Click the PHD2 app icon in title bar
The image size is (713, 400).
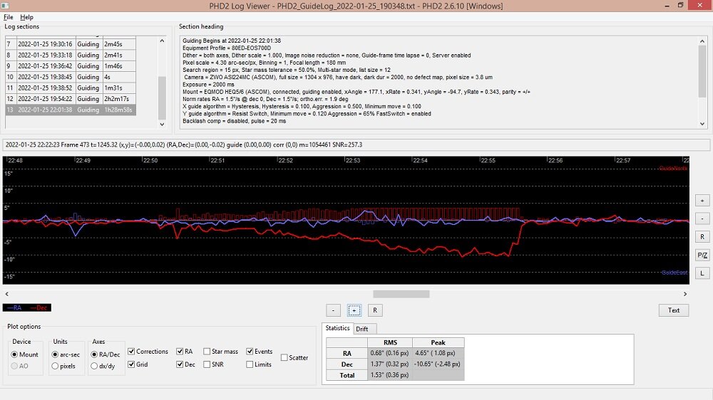[6, 6]
